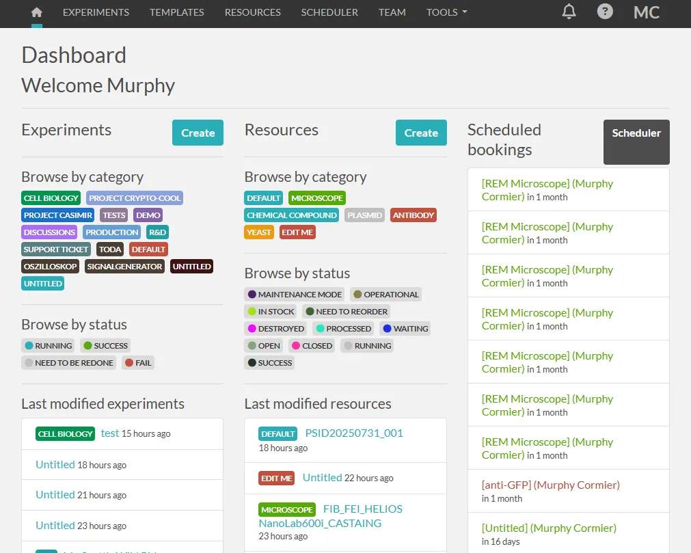
Task: Go to the home dashboard icon
Action: 37,12
